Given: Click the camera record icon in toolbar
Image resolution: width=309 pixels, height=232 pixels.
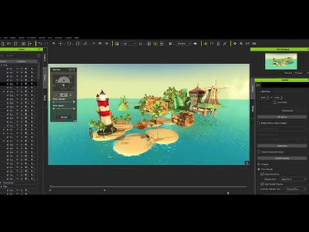Looking at the screenshot, I should [195, 44].
